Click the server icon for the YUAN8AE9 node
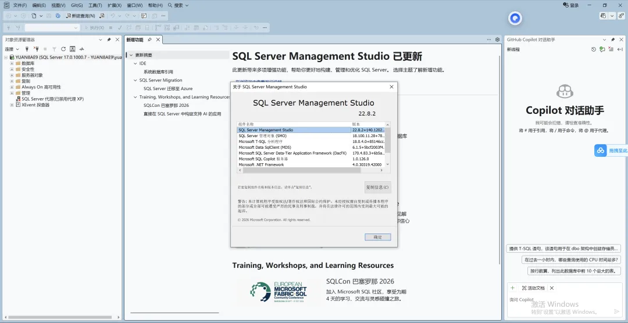628x323 pixels. click(12, 58)
